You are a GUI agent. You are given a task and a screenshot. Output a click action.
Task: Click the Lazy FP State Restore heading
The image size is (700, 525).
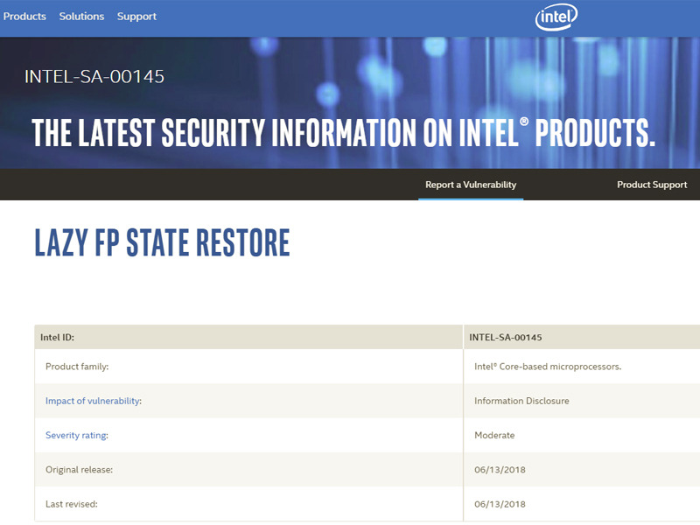pos(162,243)
